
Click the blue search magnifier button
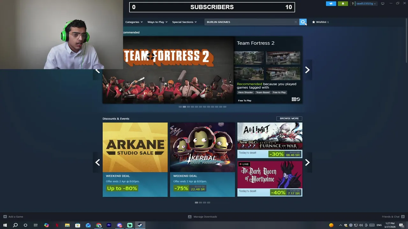point(303,22)
